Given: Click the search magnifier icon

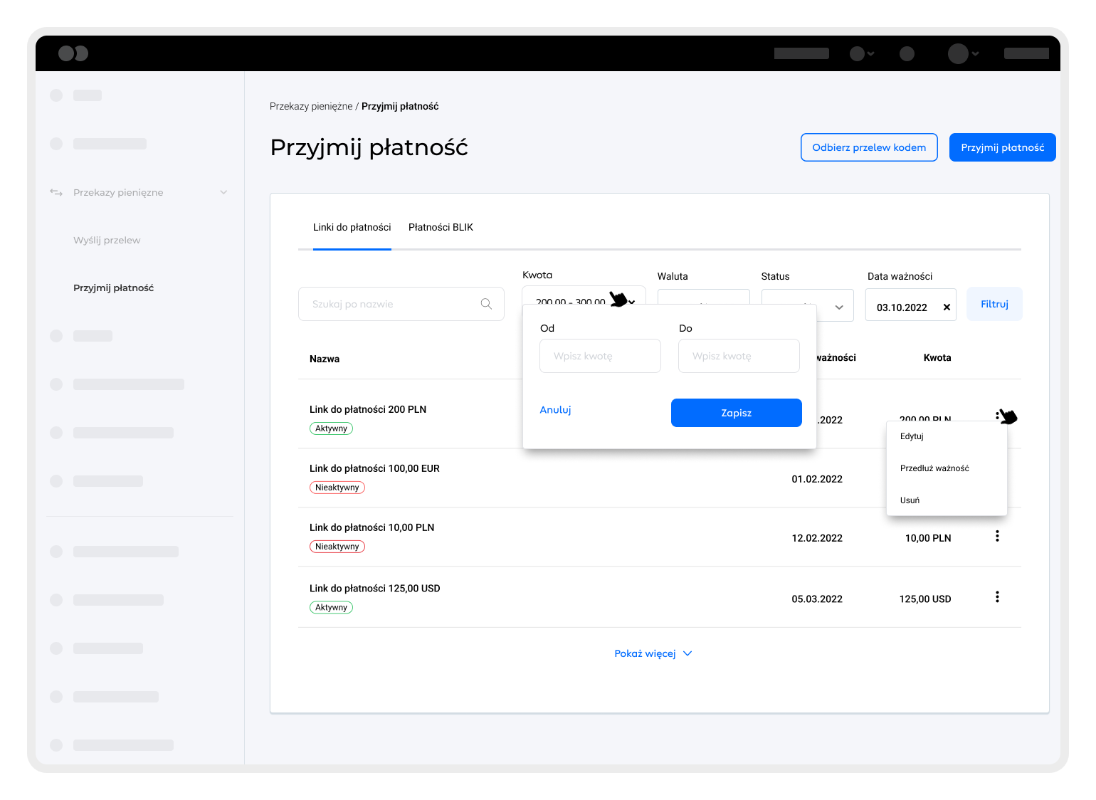Looking at the screenshot, I should (486, 304).
